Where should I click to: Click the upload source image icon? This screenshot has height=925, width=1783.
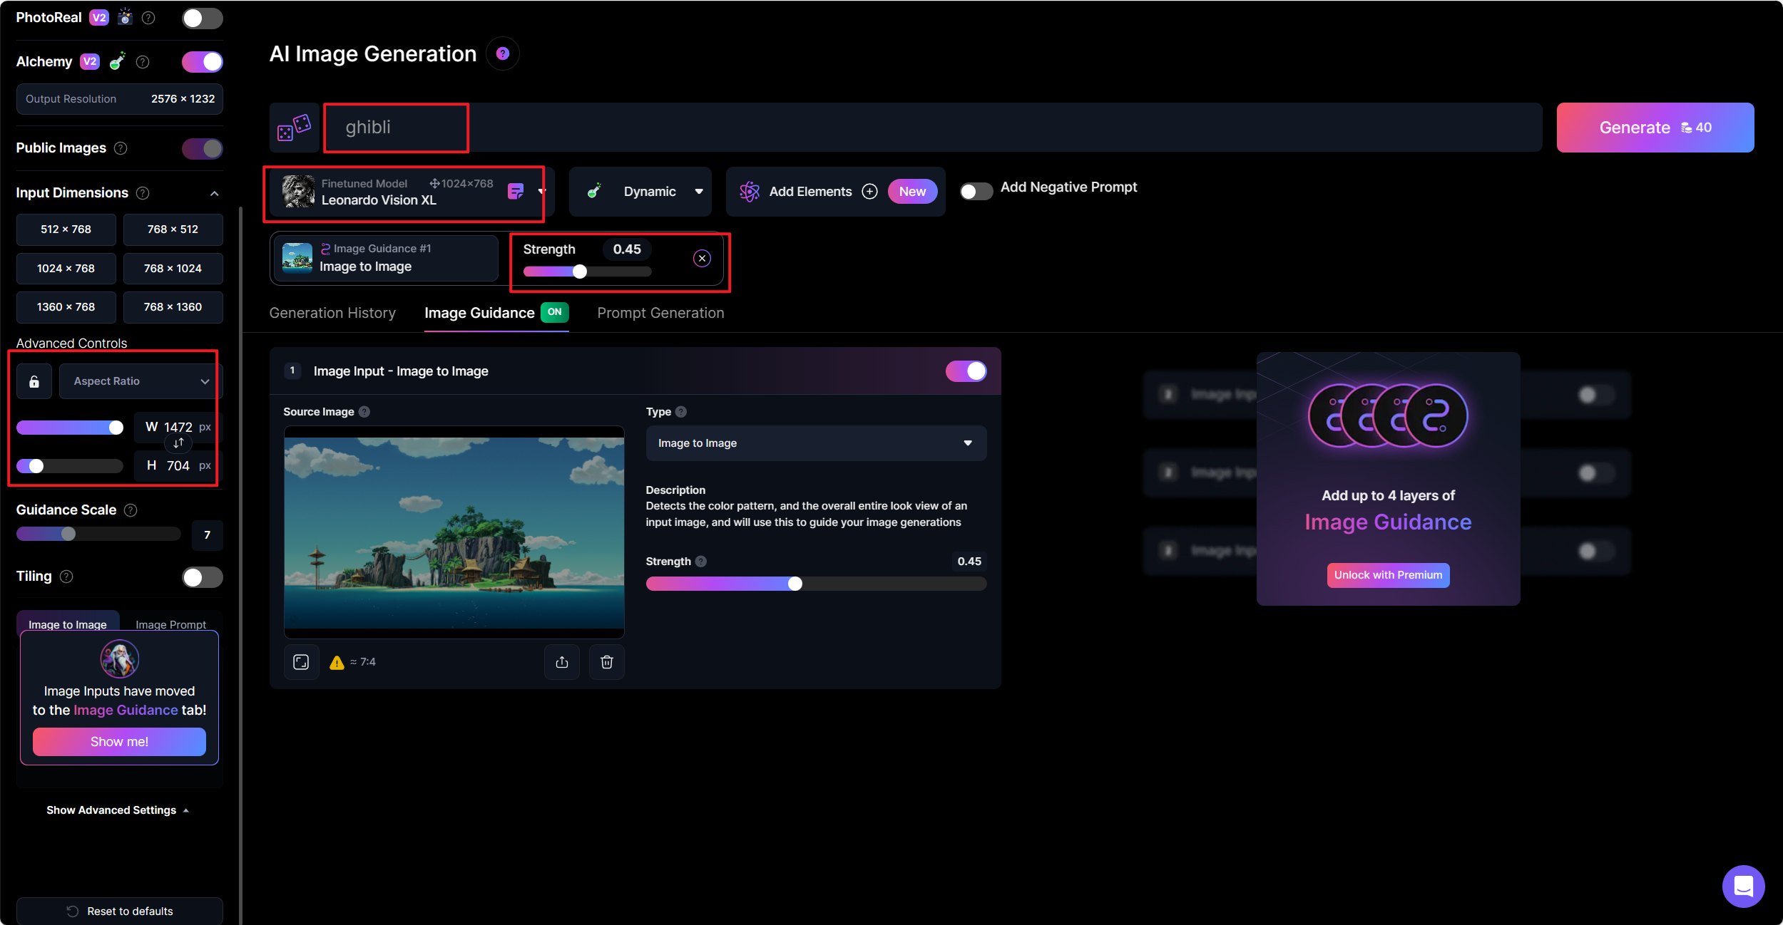[x=562, y=662]
